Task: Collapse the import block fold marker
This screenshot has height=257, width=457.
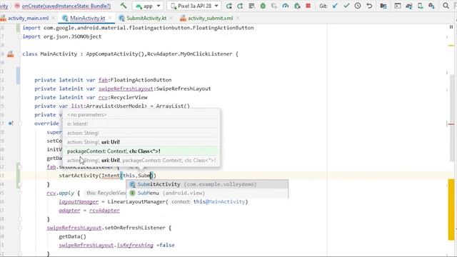Action: 20,36
